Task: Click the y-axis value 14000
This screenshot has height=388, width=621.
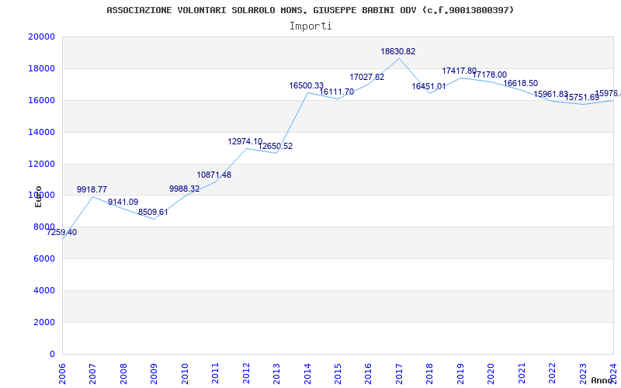Action: tap(42, 132)
